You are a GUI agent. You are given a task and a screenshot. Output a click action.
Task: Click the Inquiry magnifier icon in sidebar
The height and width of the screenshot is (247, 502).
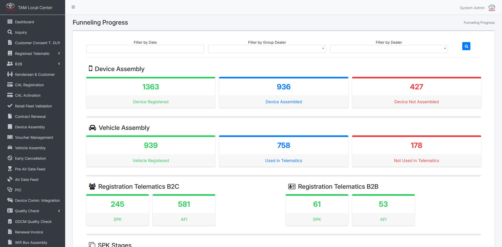click(x=10, y=32)
